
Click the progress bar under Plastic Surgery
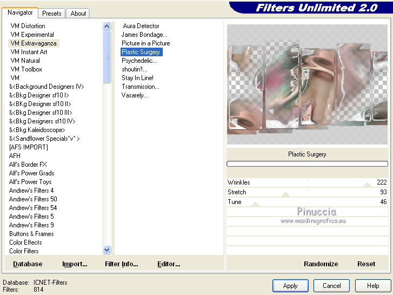(307, 164)
